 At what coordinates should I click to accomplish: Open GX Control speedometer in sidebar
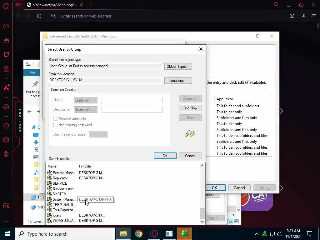tap(6, 26)
